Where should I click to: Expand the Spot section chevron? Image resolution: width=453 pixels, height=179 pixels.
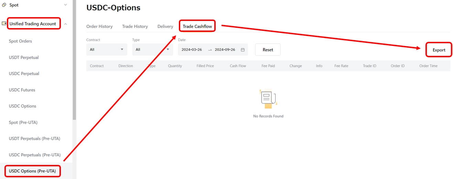[x=66, y=5]
